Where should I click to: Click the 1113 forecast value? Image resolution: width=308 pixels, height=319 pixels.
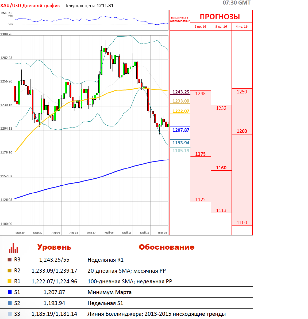point(221,210)
